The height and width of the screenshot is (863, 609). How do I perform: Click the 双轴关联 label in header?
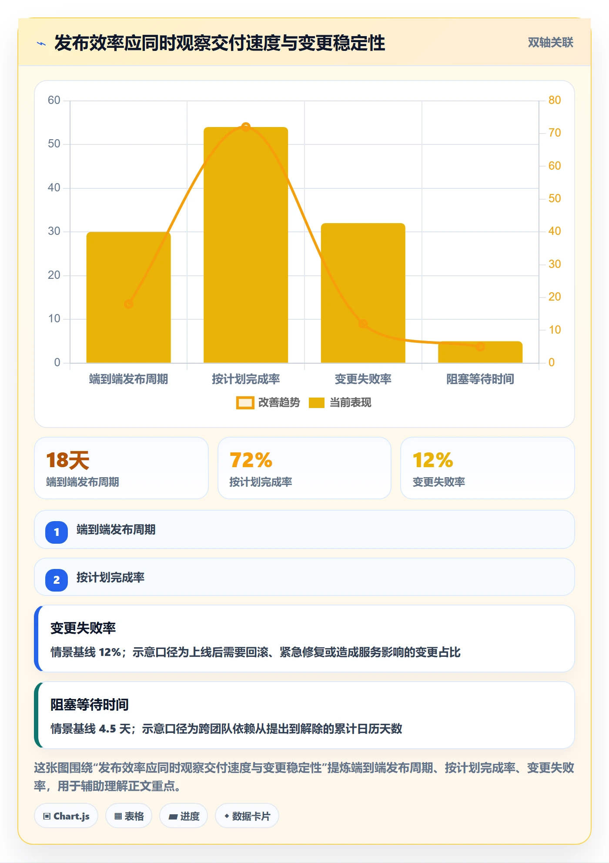(x=550, y=43)
